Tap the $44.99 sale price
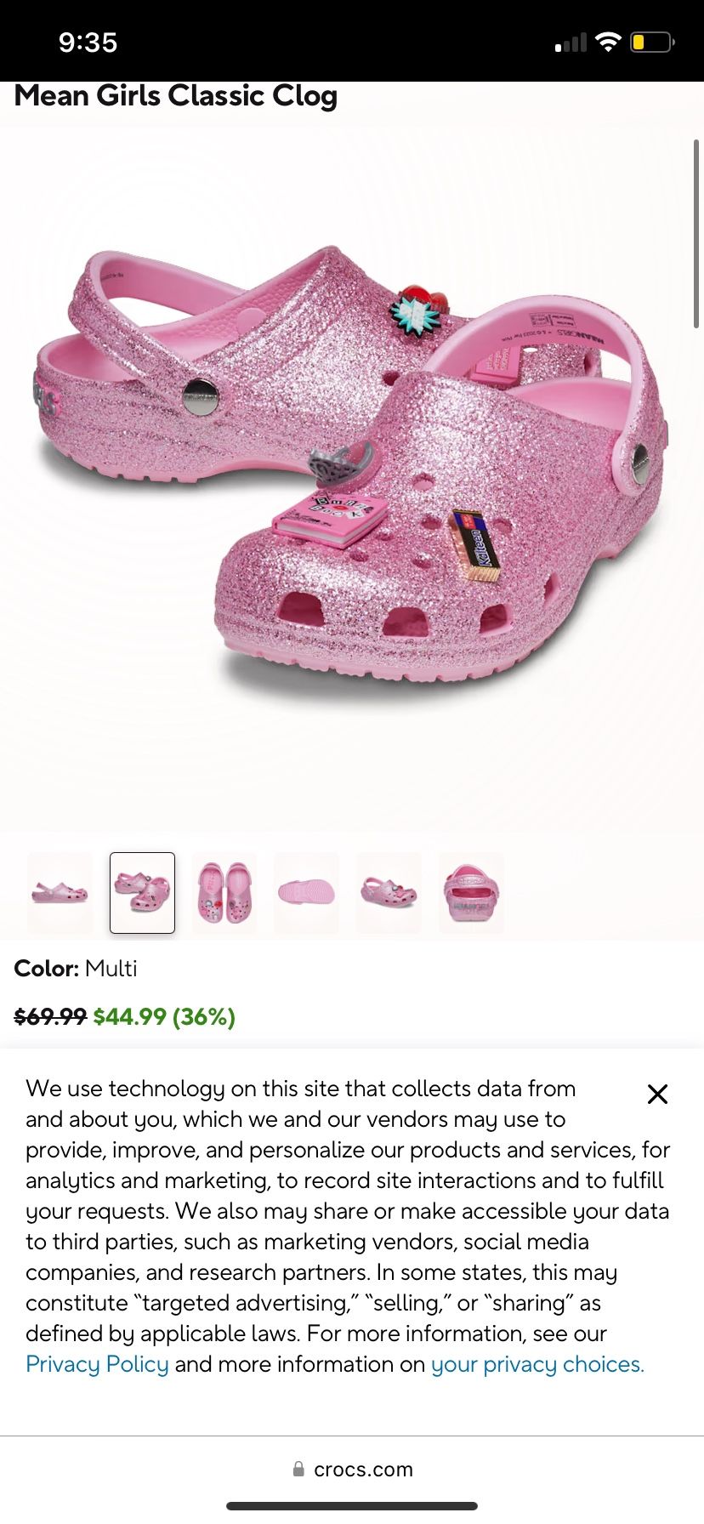This screenshot has height=1524, width=704. pyautogui.click(x=129, y=1016)
